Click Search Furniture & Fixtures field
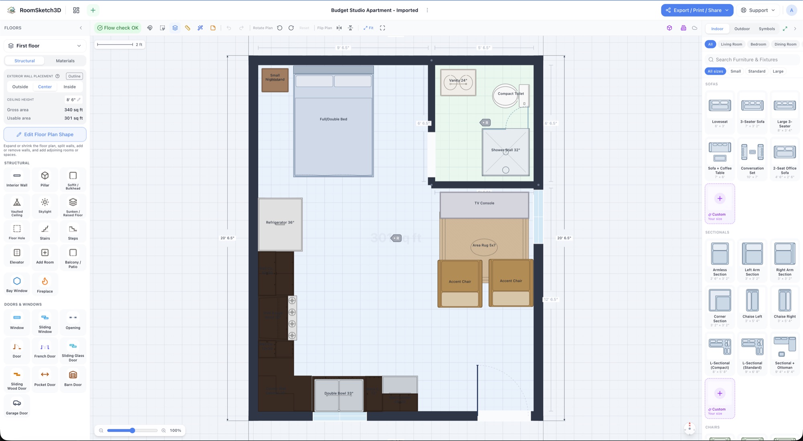Viewport: 803px width, 441px height. pyautogui.click(x=752, y=60)
